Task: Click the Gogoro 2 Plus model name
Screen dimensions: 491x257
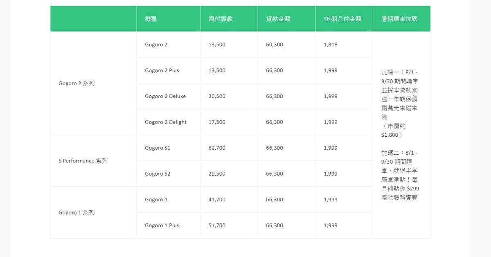Action: [162, 70]
